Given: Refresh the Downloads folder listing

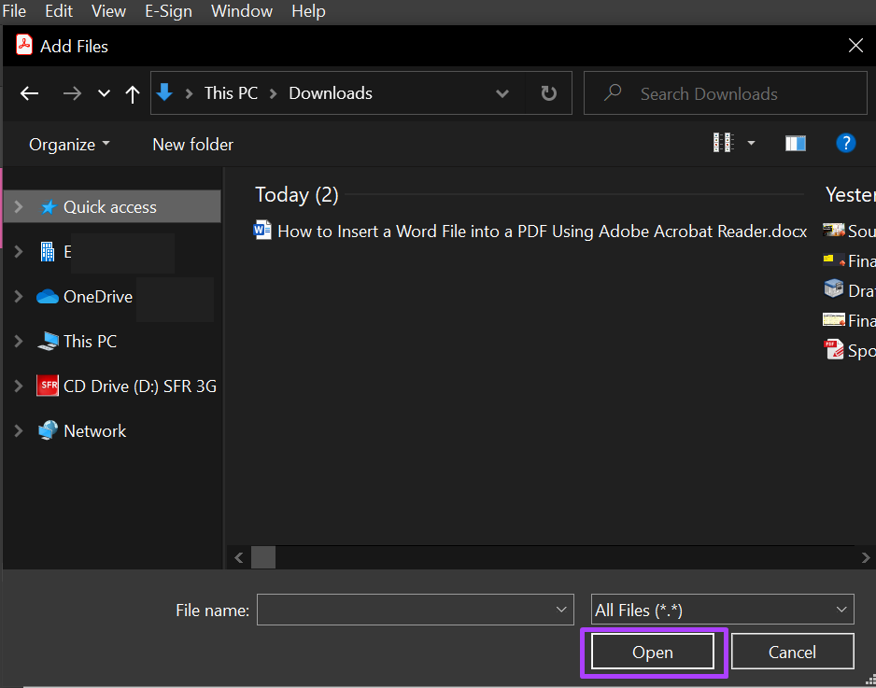Looking at the screenshot, I should [548, 93].
